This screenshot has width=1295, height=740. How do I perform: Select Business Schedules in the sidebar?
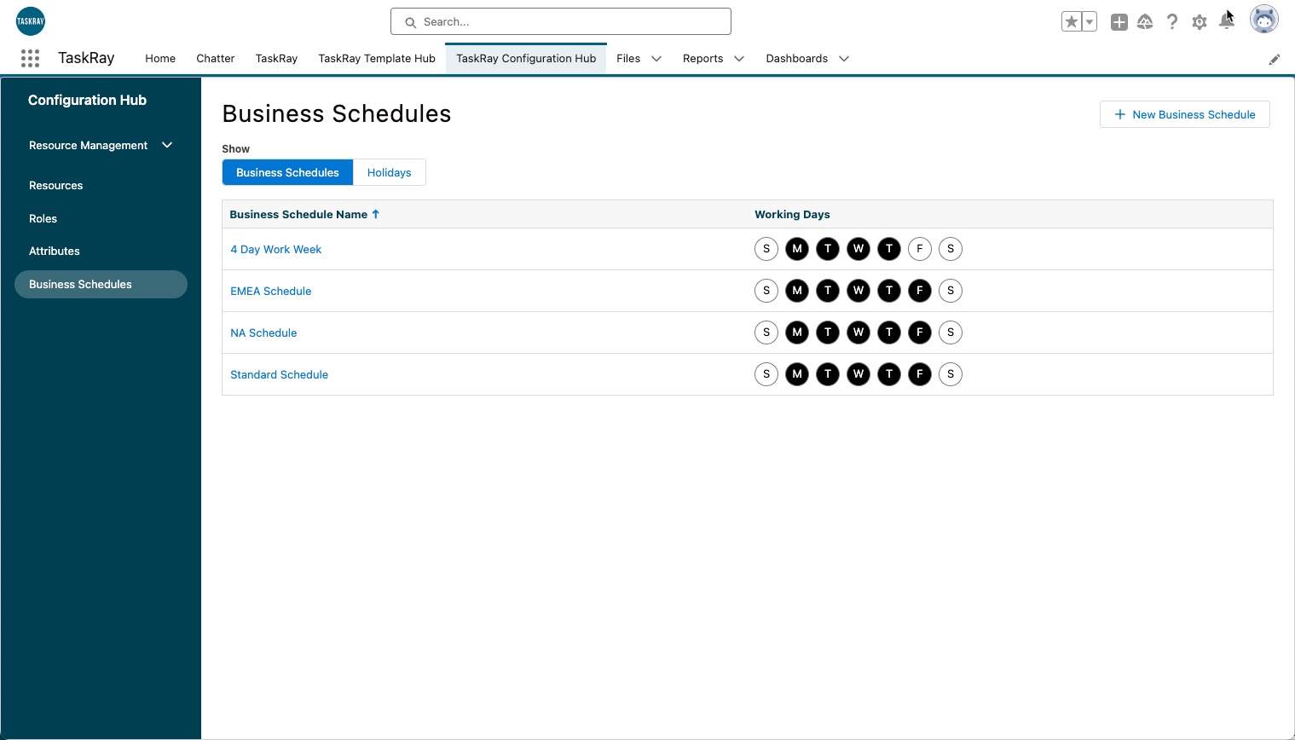pos(101,284)
